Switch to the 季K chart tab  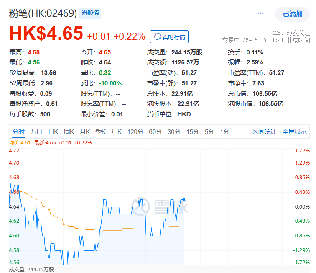tap(101, 132)
